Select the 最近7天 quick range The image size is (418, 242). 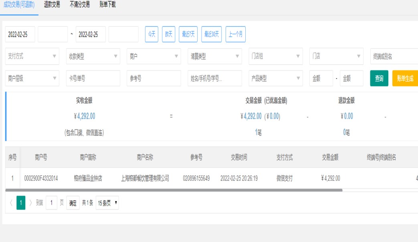[x=188, y=34]
